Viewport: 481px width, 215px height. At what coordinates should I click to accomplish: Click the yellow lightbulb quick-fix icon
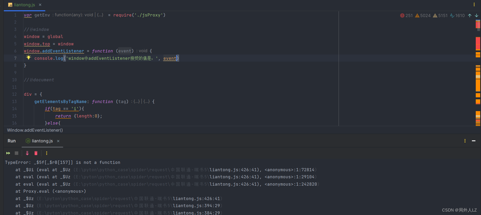point(28,57)
